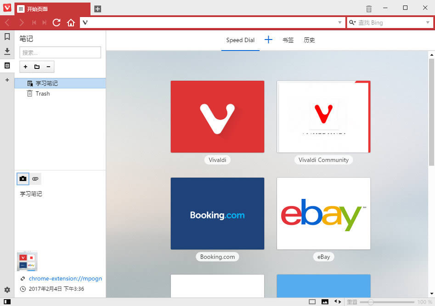Open settings via the gear icon

point(7,290)
